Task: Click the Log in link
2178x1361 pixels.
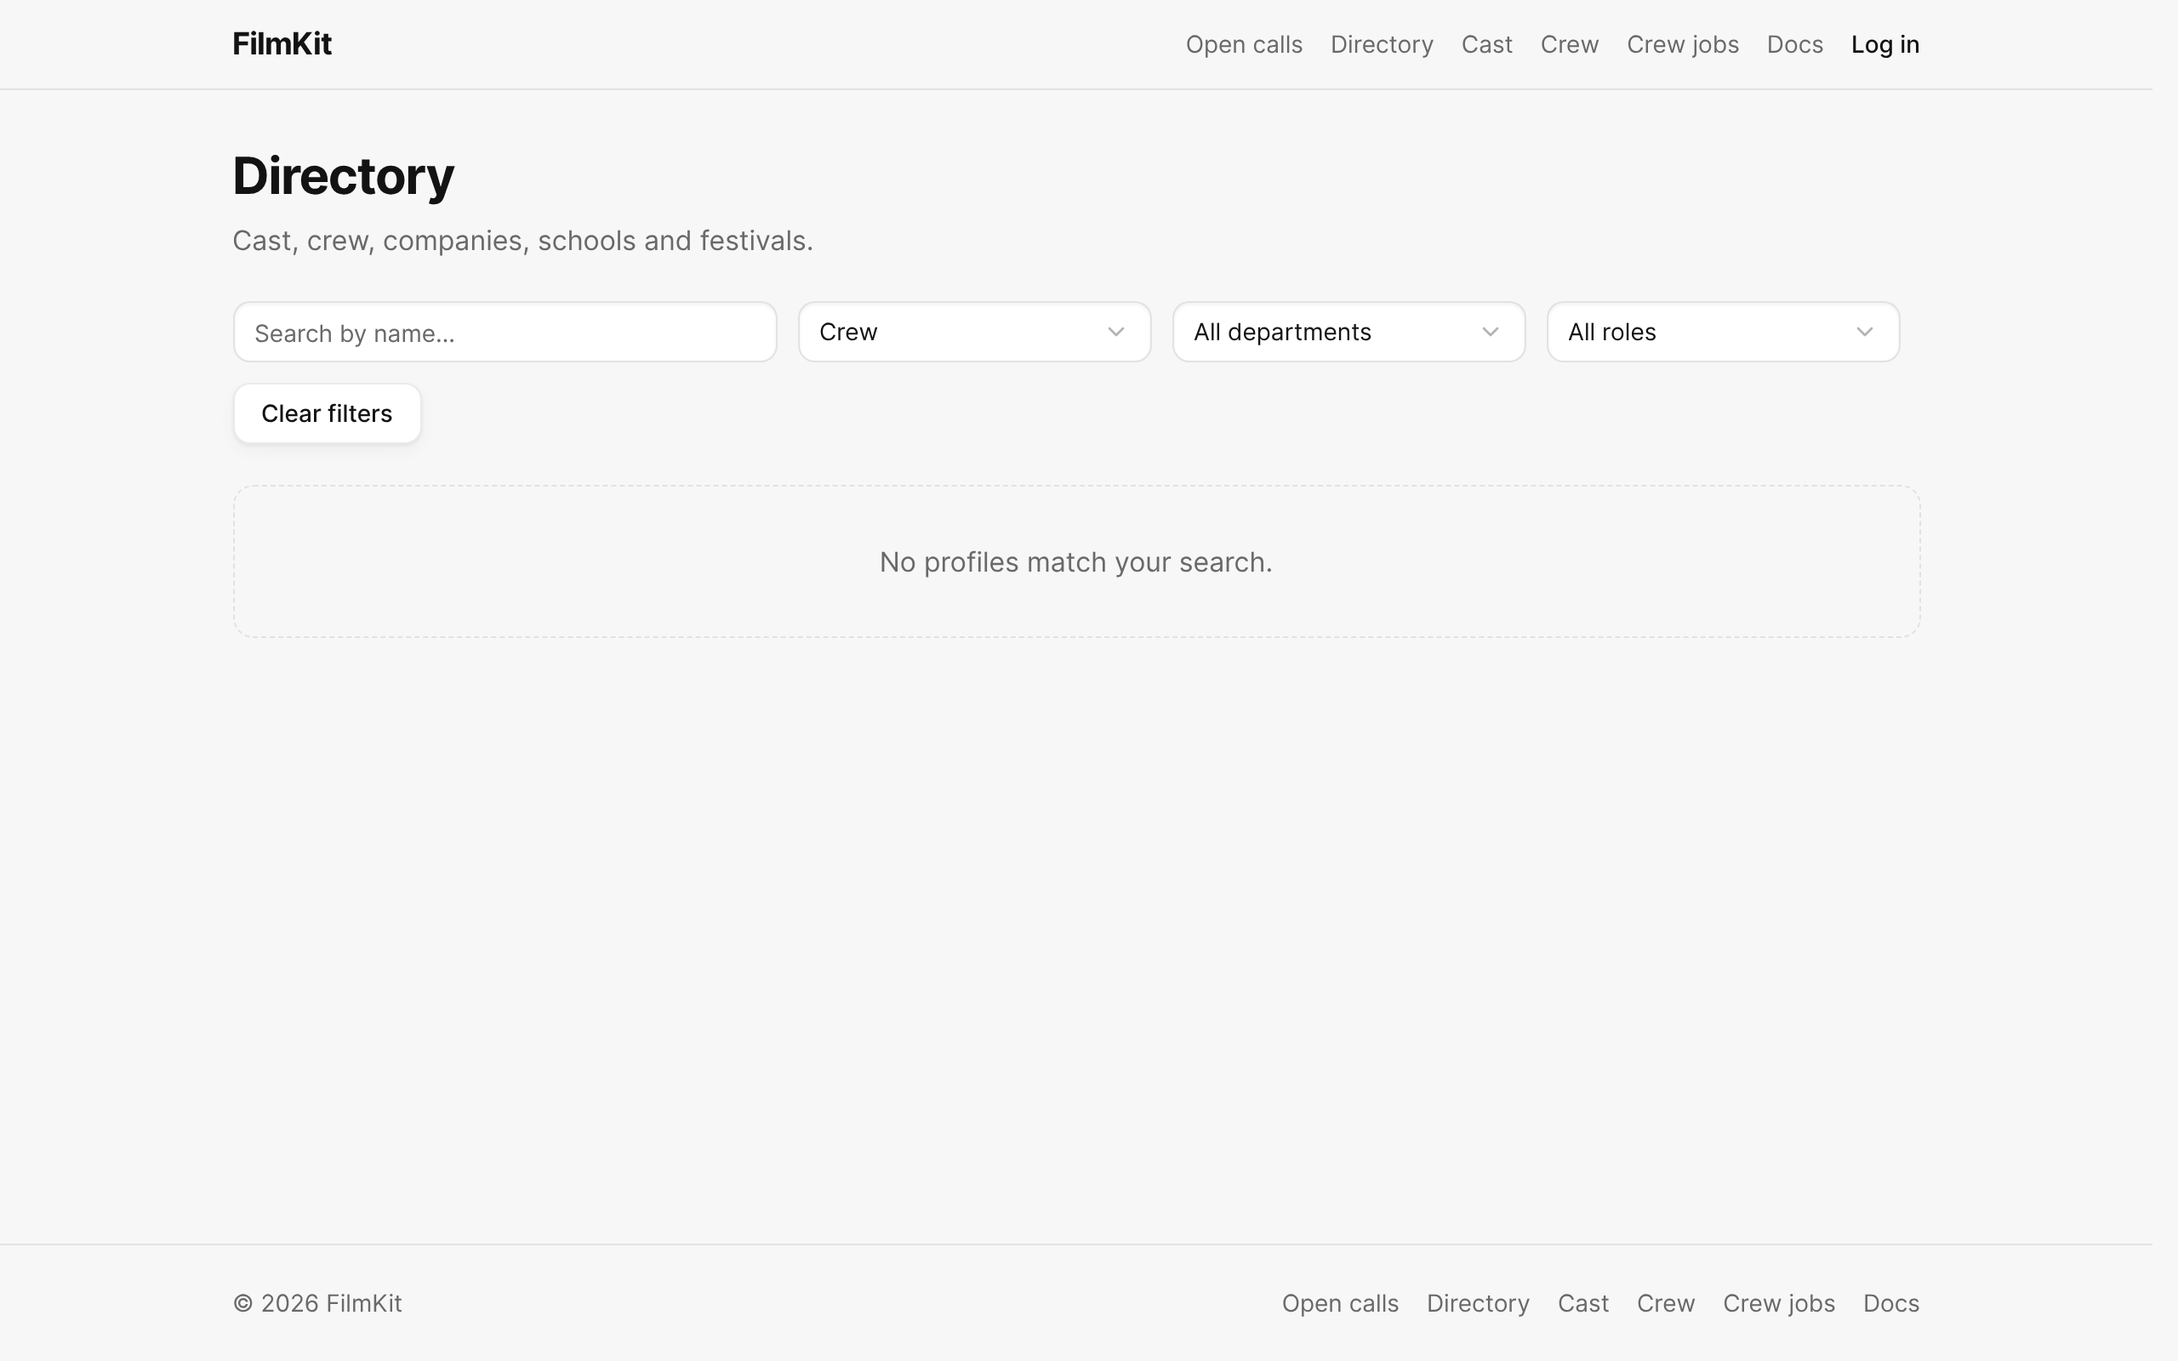Action: (1884, 44)
